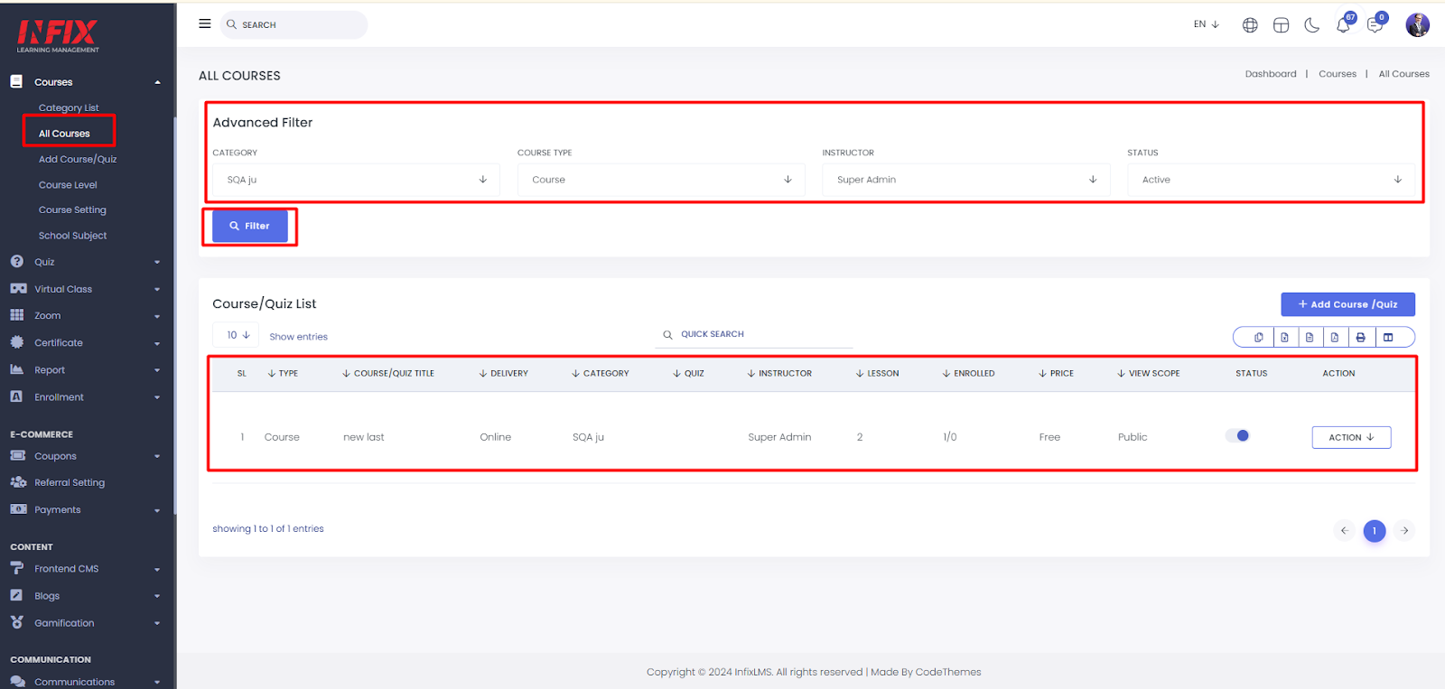1445x689 pixels.
Task: Open School Subject sidebar item
Action: tap(72, 236)
